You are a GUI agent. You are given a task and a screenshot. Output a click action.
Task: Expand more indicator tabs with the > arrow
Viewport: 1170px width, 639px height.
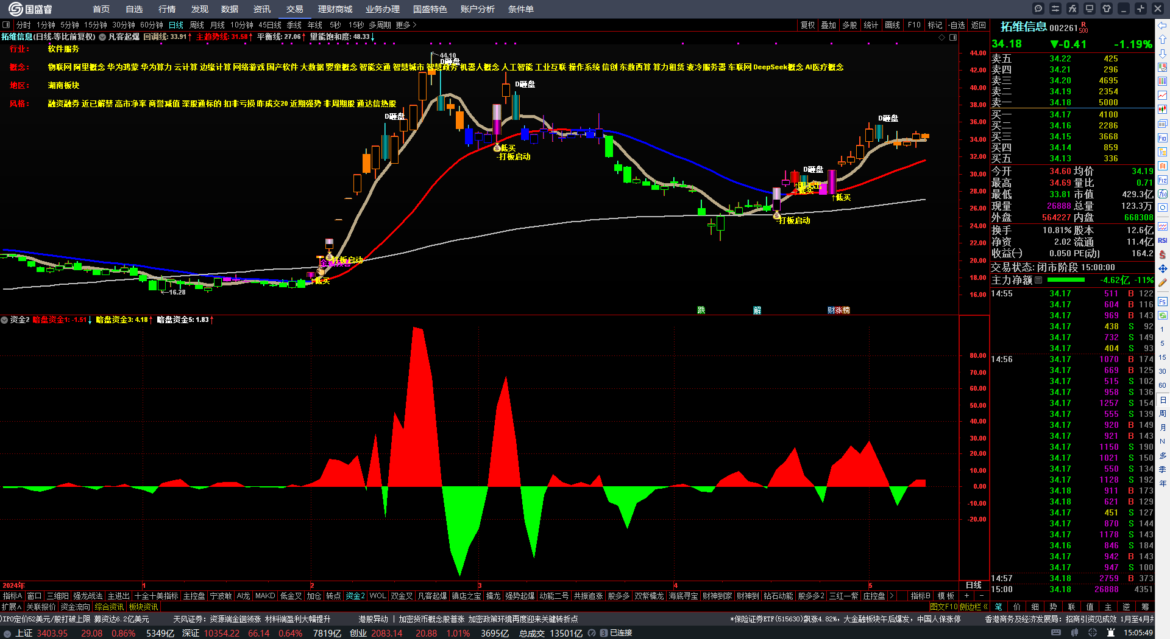pos(892,596)
